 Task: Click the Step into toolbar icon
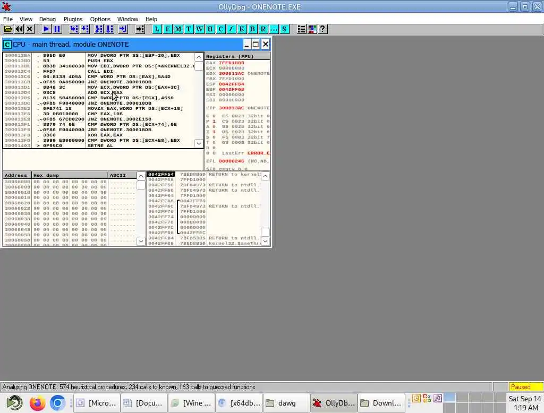(74, 29)
